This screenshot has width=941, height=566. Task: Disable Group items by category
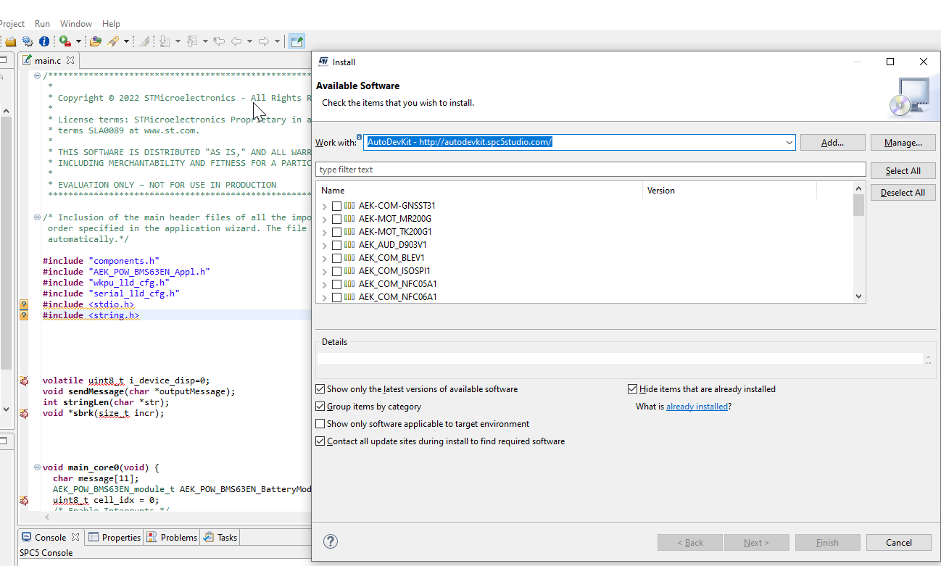click(320, 406)
